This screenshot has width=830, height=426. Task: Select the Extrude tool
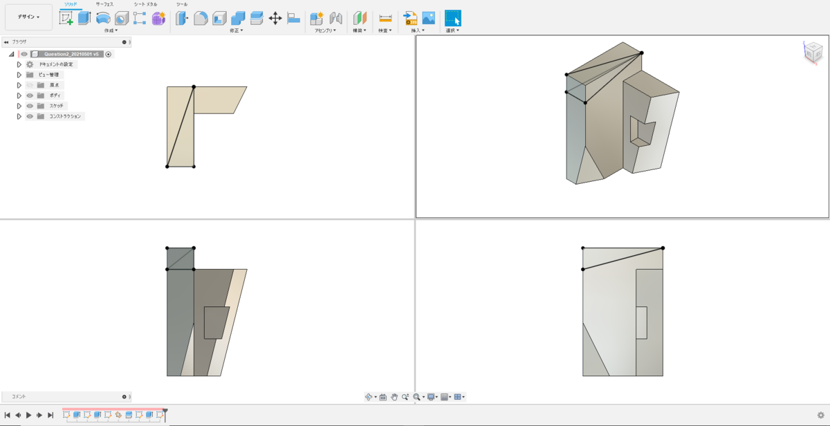84,19
